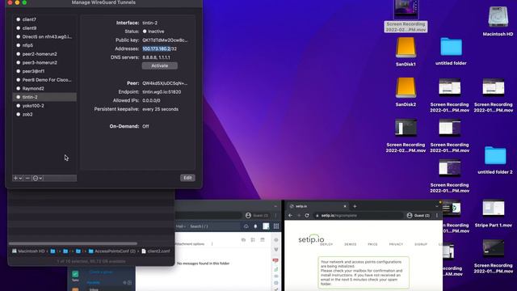Open the Tasks icon in mail sidebar

point(75,276)
